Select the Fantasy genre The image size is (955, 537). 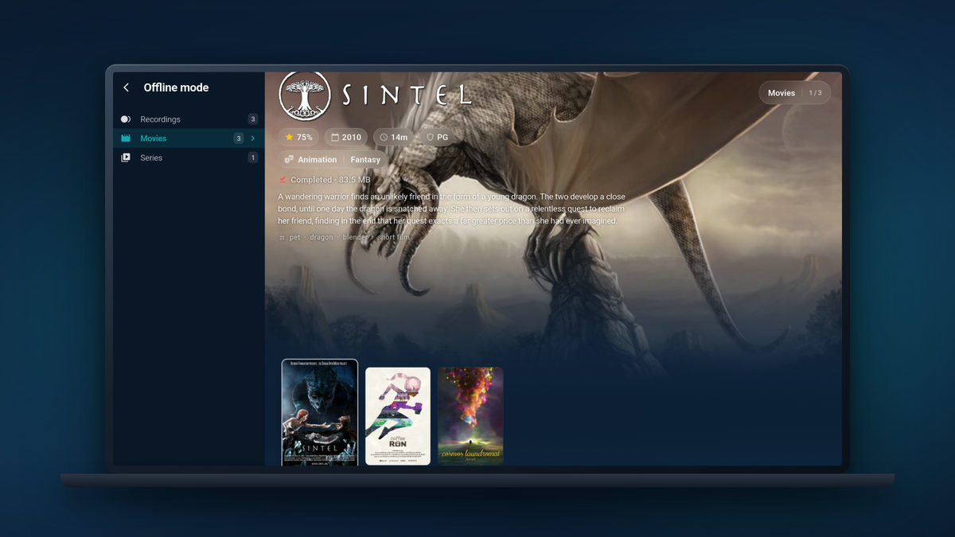click(366, 159)
